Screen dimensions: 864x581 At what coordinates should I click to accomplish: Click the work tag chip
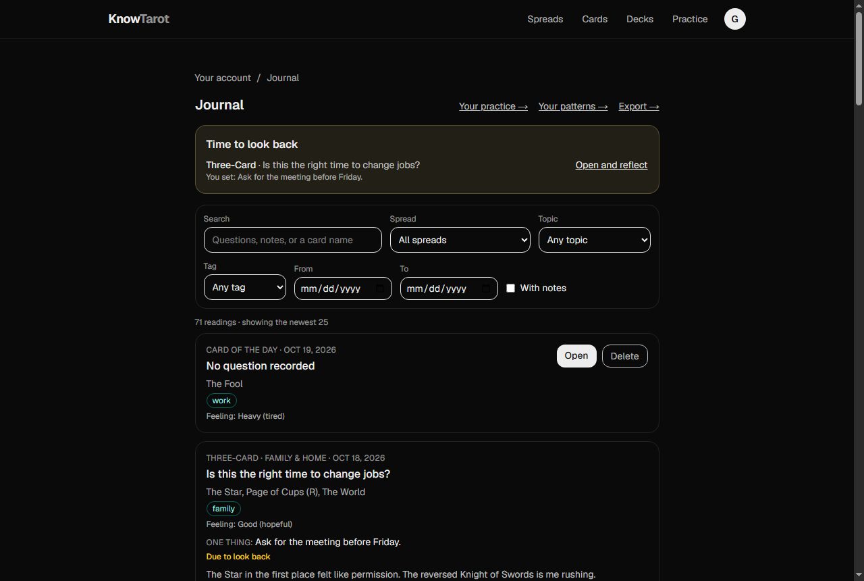coord(221,401)
